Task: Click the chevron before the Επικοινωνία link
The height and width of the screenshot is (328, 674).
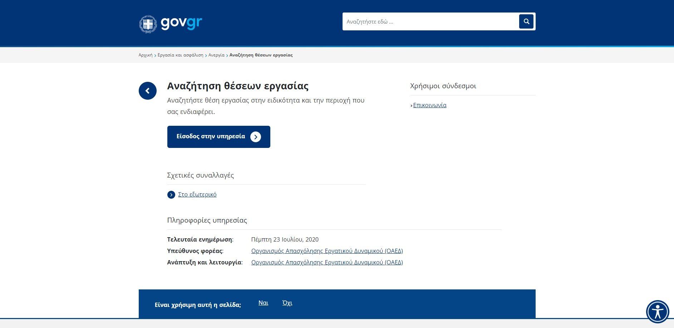Action: (x=412, y=105)
